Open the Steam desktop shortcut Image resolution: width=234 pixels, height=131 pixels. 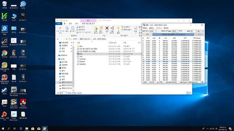coord(5,91)
